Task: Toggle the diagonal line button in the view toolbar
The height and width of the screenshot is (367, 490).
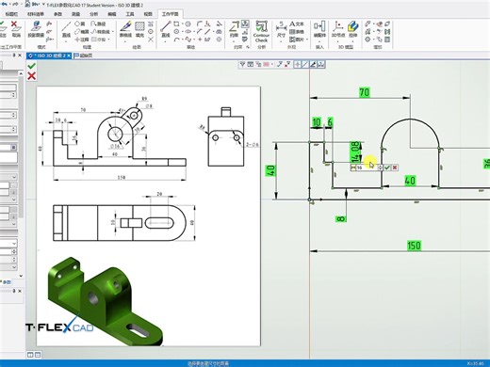Action: coord(304,64)
